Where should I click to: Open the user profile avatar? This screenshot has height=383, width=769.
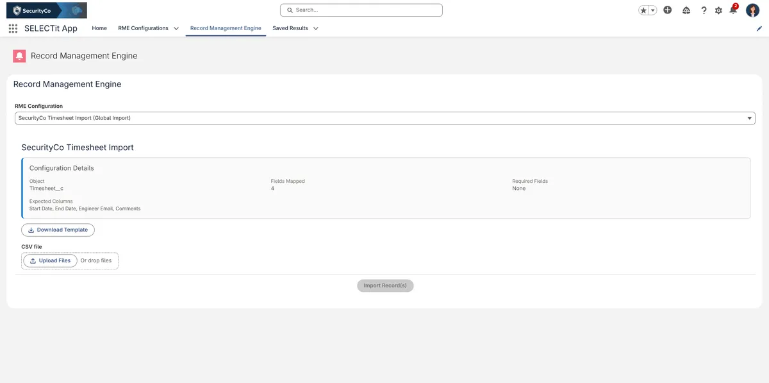pyautogui.click(x=753, y=10)
